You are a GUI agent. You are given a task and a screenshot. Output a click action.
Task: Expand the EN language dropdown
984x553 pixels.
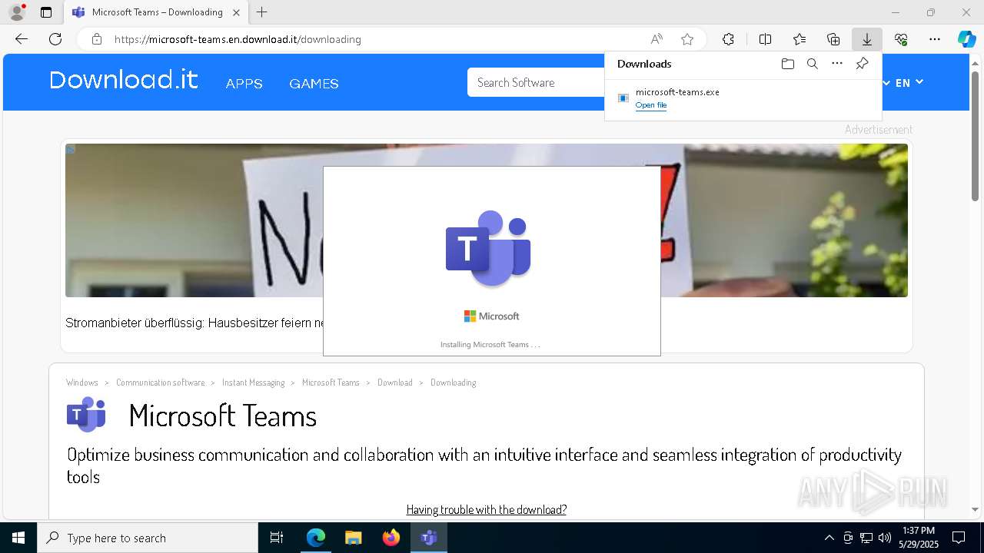coord(909,82)
